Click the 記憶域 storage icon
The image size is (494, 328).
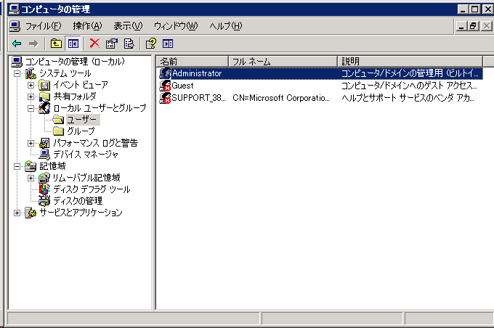tap(31, 166)
